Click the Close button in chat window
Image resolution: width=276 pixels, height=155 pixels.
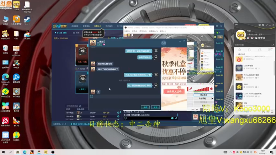point(145,107)
